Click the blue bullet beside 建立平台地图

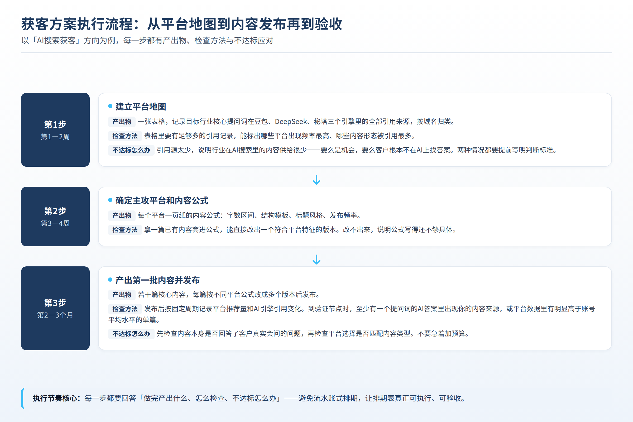(110, 106)
